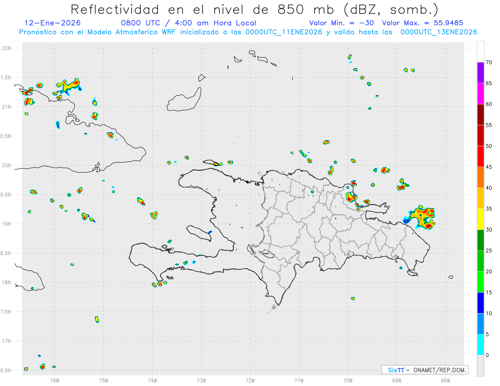Click the 17N latitude label
The image size is (500, 386).
[x=6, y=341]
